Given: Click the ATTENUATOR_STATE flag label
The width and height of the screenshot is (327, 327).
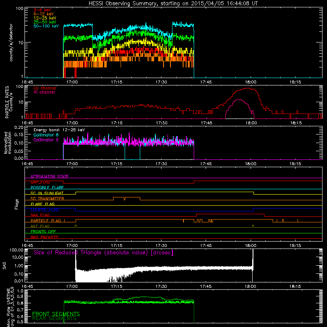Looking at the screenshot, I should point(49,177).
